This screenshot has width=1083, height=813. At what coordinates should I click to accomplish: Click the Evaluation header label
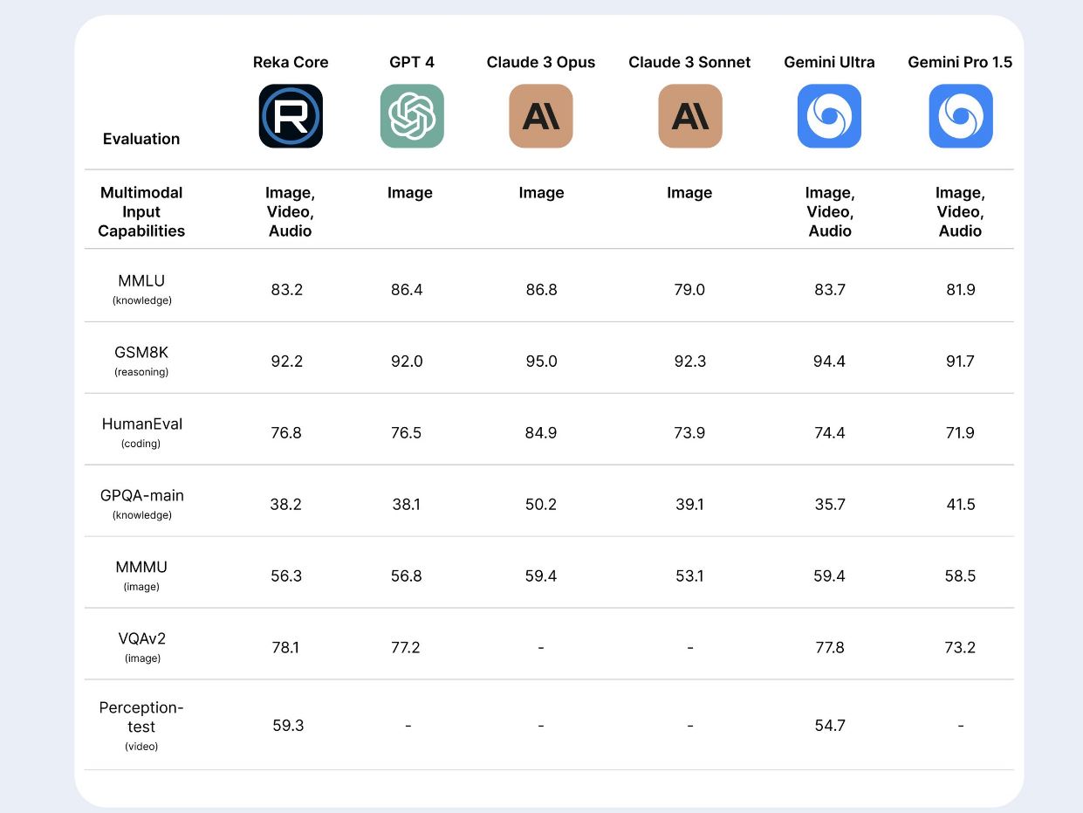(141, 139)
